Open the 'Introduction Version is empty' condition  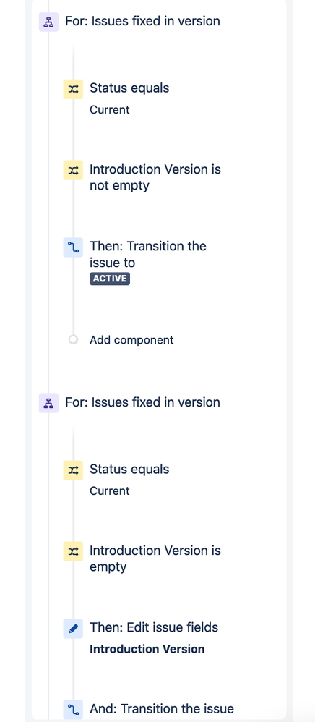point(155,559)
